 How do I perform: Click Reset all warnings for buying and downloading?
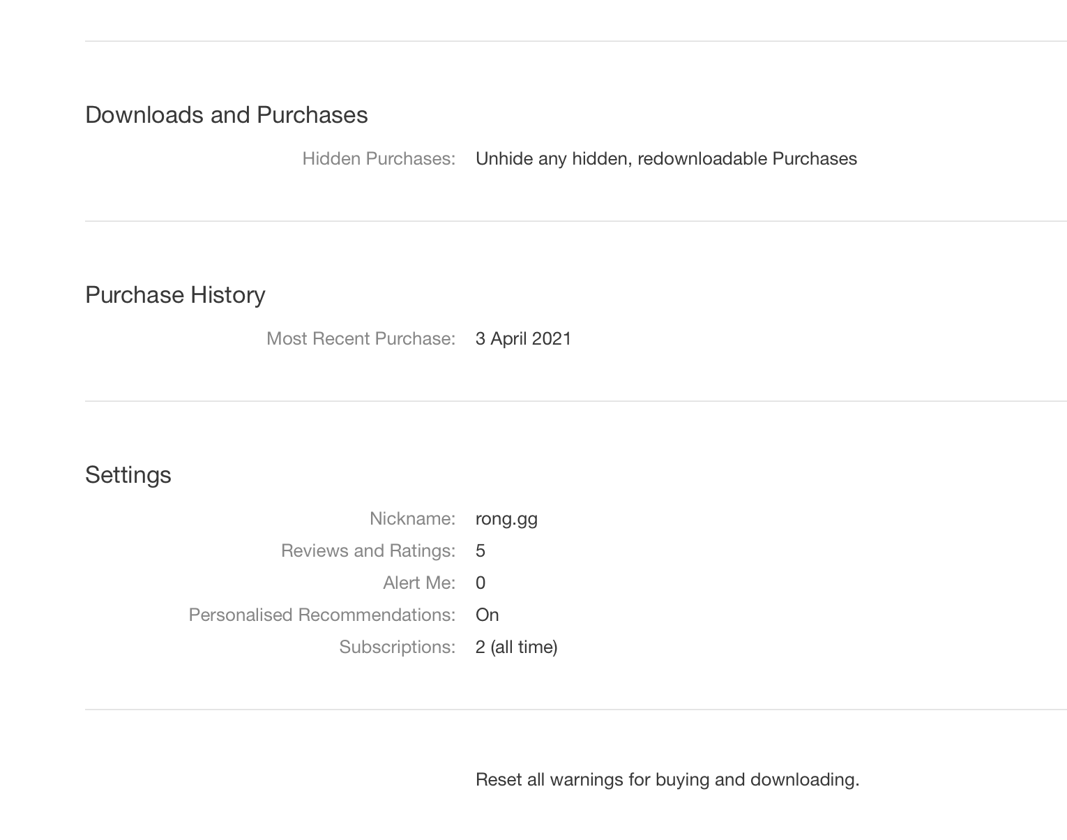pos(667,780)
